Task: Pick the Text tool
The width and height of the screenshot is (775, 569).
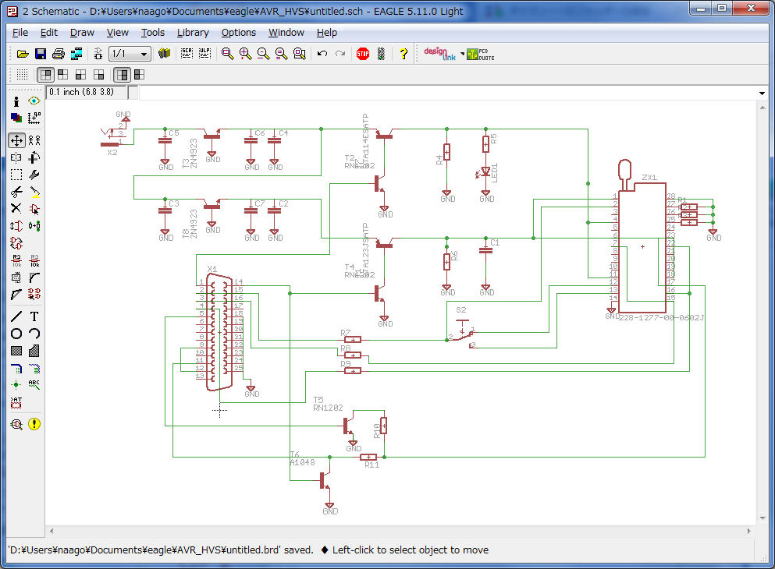Action: [34, 316]
